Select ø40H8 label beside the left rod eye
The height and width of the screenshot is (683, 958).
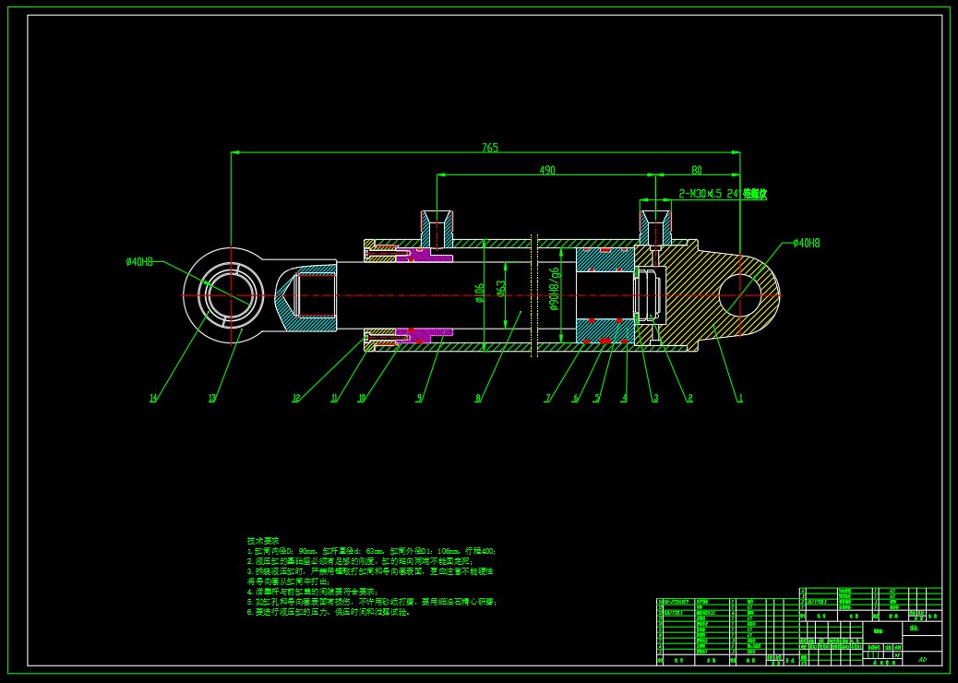click(x=139, y=262)
